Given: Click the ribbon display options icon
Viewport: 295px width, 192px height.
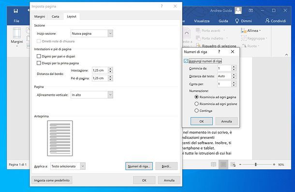Looking at the screenshot, I should point(251,11).
